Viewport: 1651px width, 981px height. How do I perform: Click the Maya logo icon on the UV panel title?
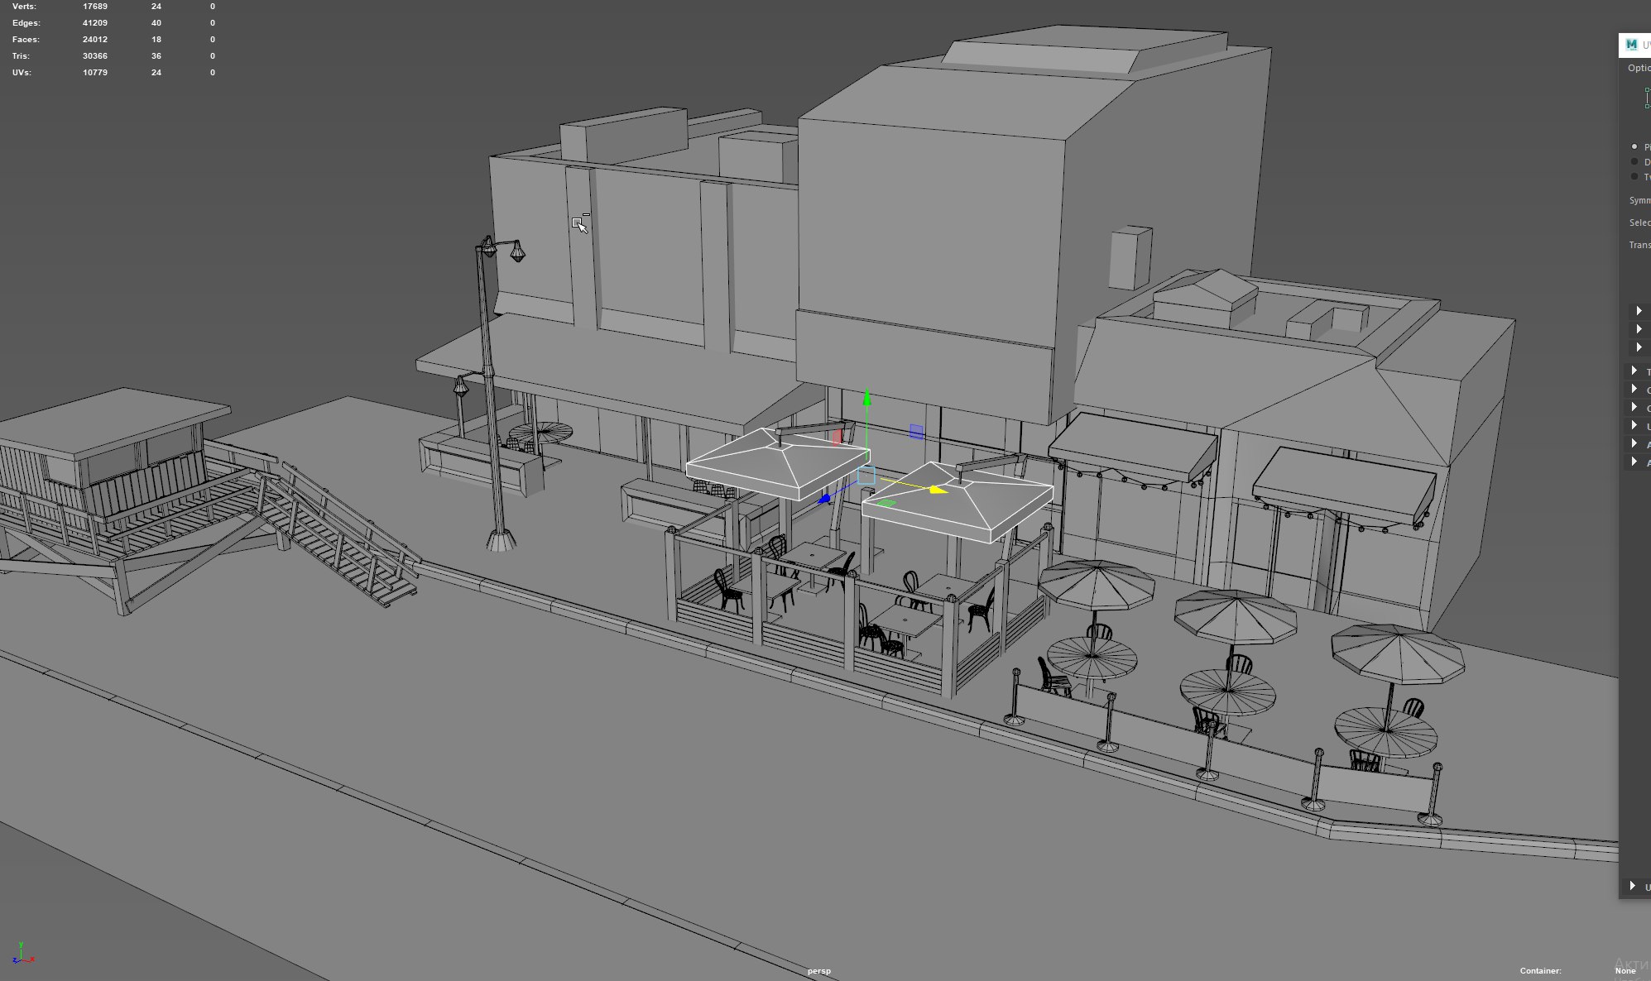coord(1631,45)
